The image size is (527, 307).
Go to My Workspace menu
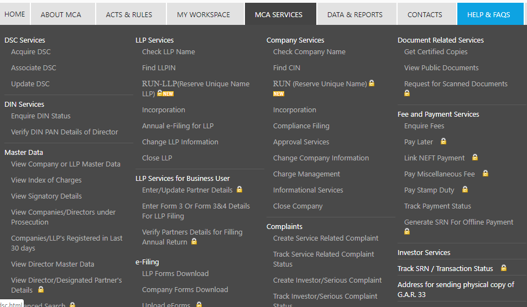(x=204, y=14)
